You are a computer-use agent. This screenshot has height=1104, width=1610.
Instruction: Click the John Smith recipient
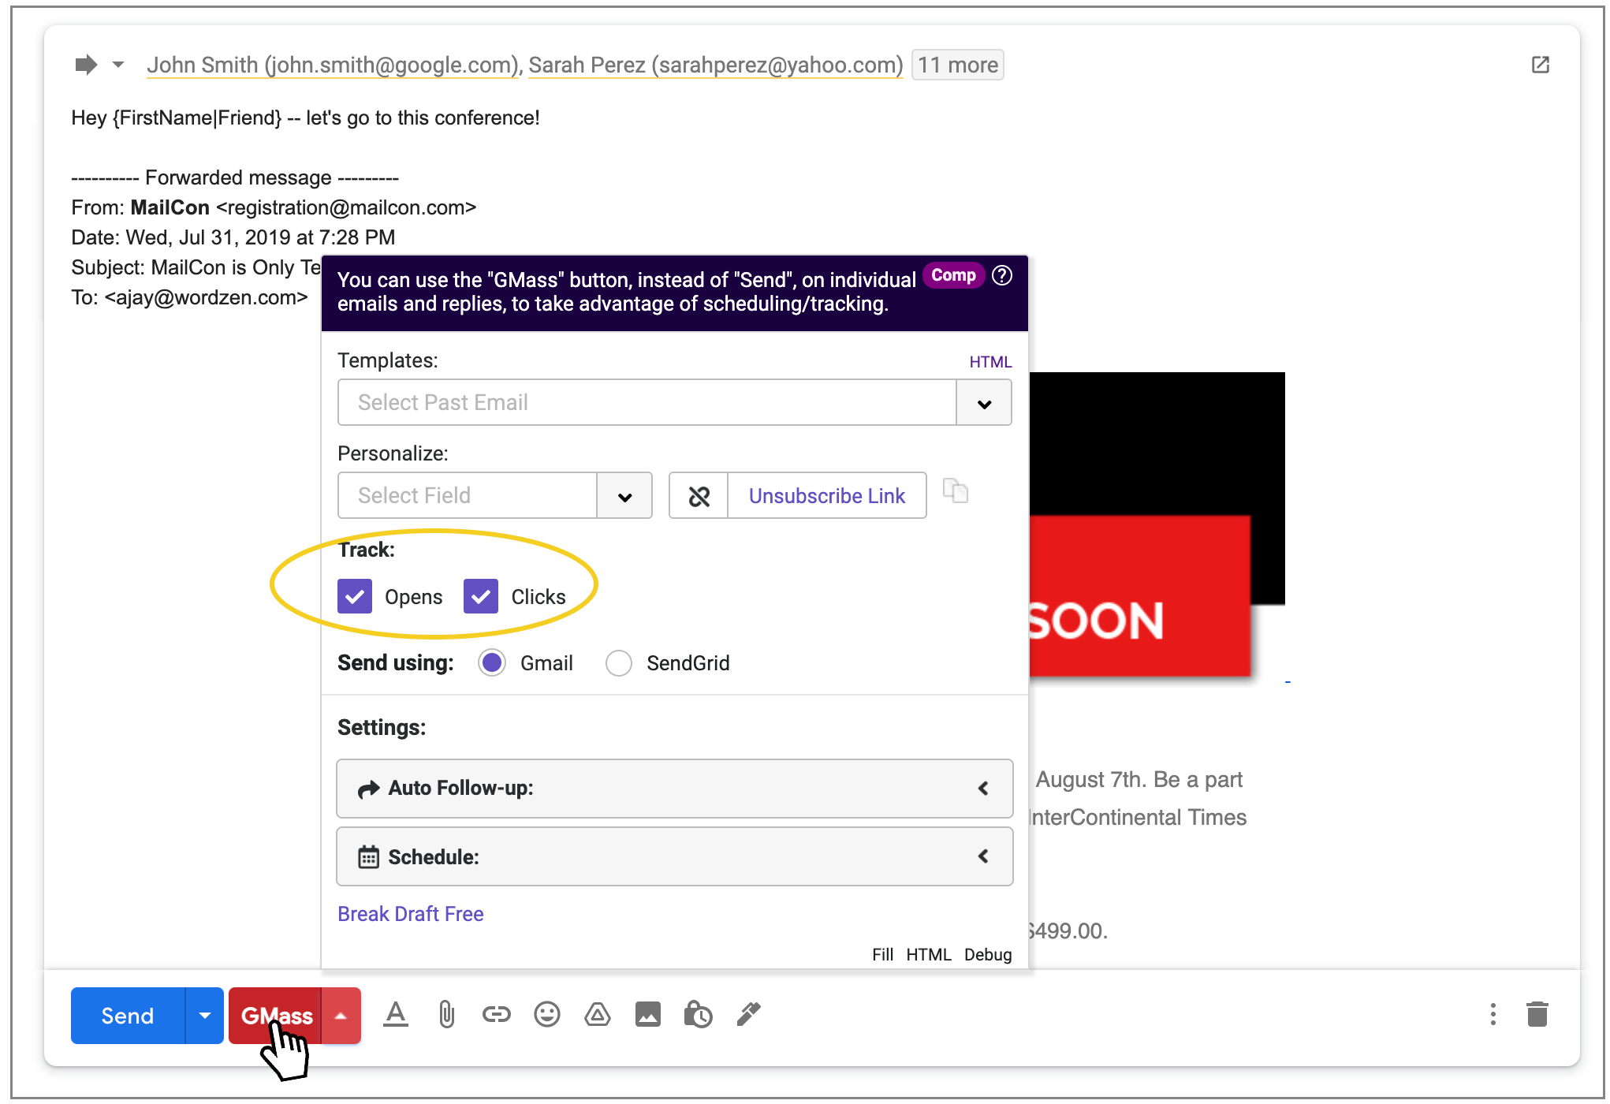point(333,65)
